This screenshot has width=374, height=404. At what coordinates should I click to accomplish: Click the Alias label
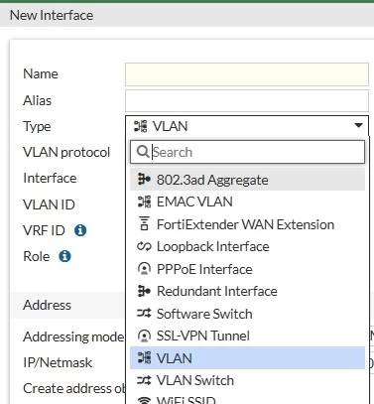[37, 100]
